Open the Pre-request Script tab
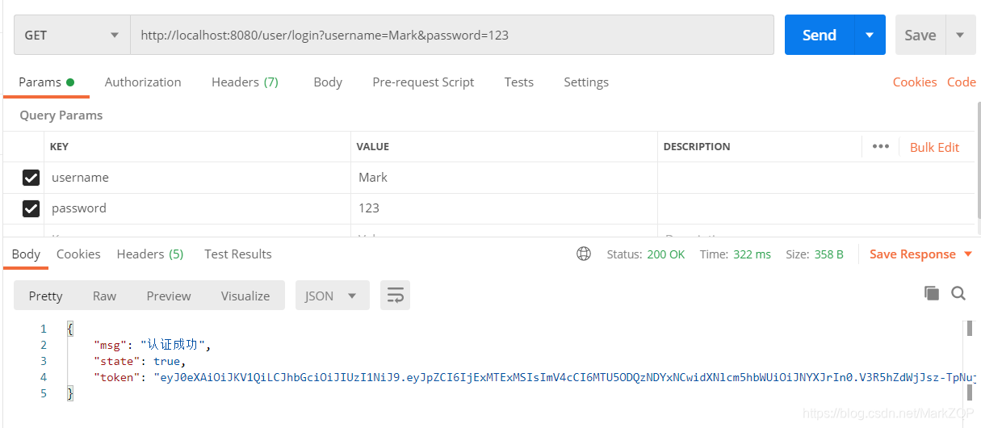The width and height of the screenshot is (981, 428). click(423, 82)
